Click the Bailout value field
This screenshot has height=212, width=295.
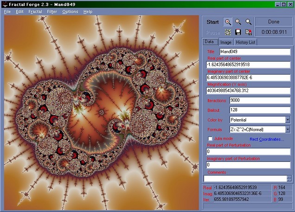tap(260, 110)
